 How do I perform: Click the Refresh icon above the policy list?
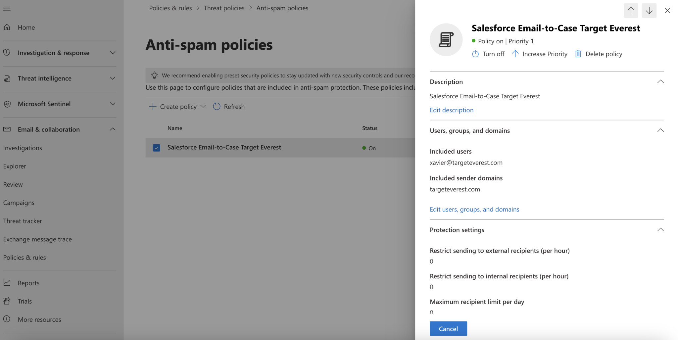(217, 106)
